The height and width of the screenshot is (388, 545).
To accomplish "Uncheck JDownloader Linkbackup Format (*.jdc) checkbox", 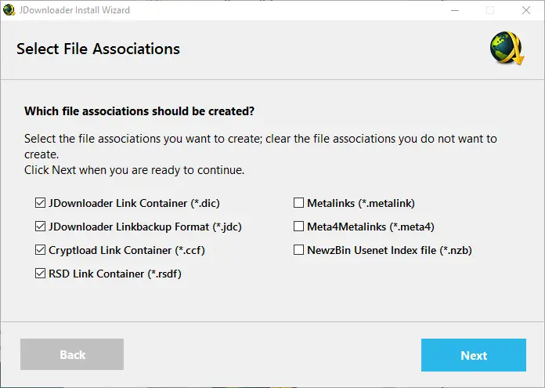I will pyautogui.click(x=40, y=227).
